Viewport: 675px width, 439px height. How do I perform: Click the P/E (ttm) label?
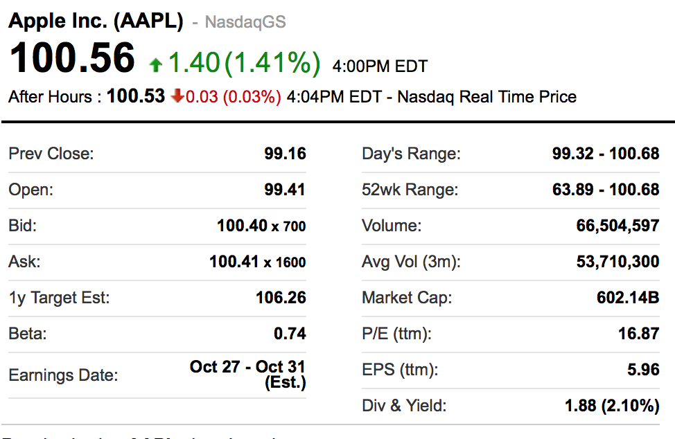(396, 334)
